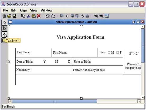Click the Undo arrow icon
The width and height of the screenshot is (146, 110).
coord(48,16)
